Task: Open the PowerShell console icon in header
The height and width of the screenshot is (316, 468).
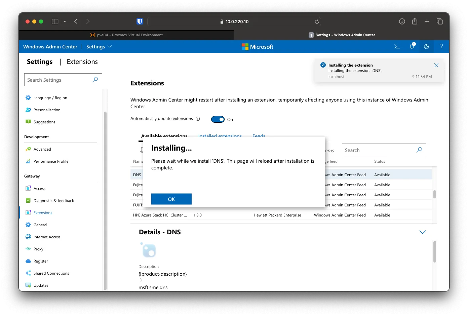Action: click(397, 47)
